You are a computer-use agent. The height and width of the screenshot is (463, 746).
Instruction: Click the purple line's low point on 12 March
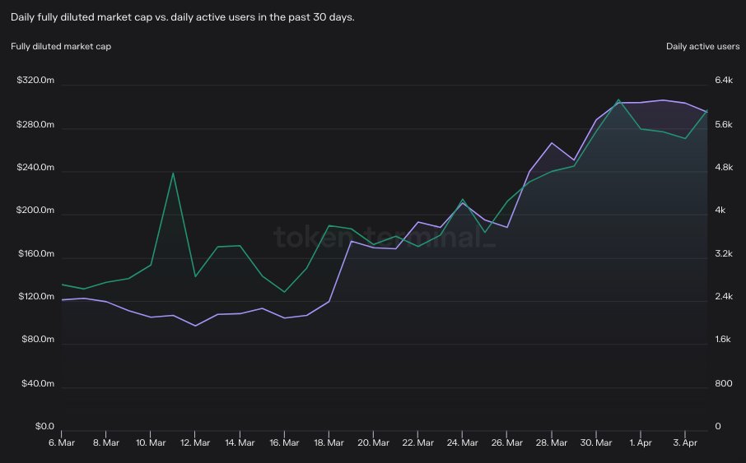(x=195, y=326)
